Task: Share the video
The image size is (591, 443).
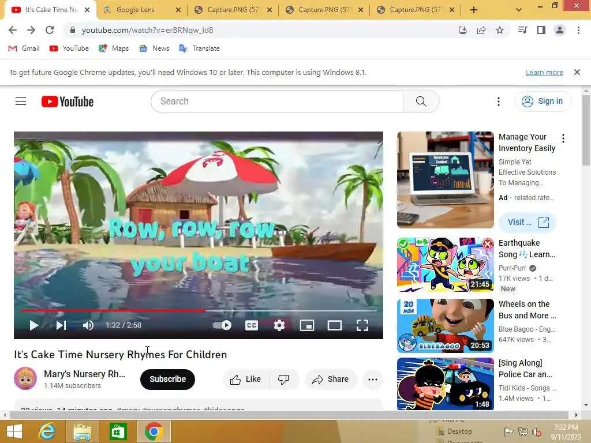Action: click(331, 379)
